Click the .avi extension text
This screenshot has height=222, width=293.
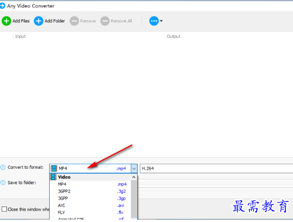121,206
